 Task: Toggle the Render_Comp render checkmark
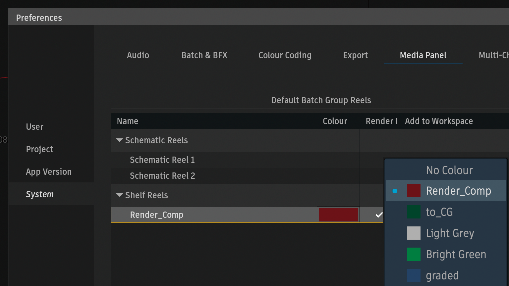coord(379,215)
